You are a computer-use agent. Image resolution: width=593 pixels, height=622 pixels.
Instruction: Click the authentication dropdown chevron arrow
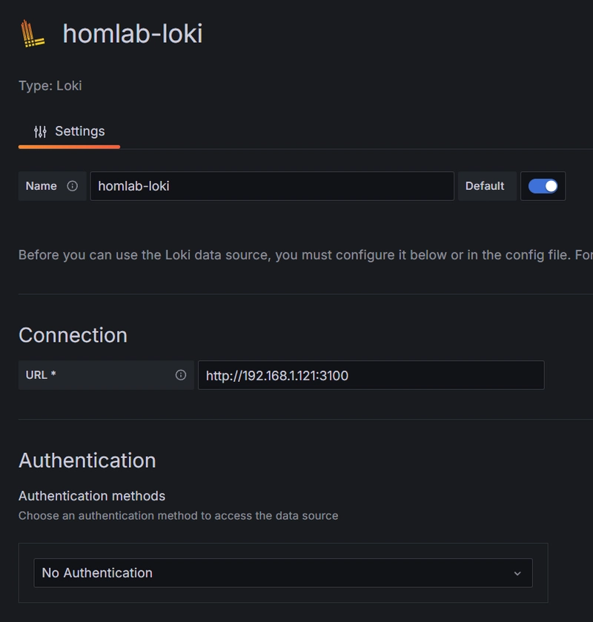pyautogui.click(x=517, y=573)
